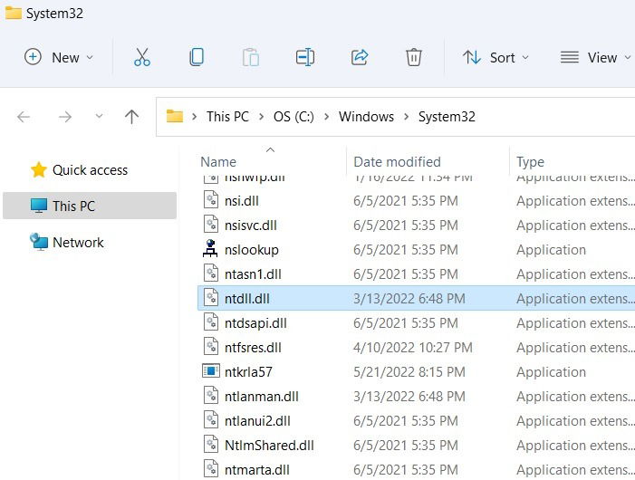The image size is (635, 480).
Task: Click Application type of nslookup row
Action: [x=551, y=250]
